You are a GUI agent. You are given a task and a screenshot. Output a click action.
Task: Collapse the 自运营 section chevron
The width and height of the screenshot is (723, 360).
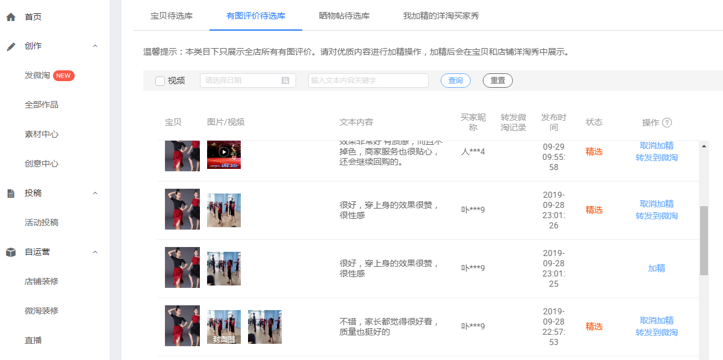click(95, 252)
